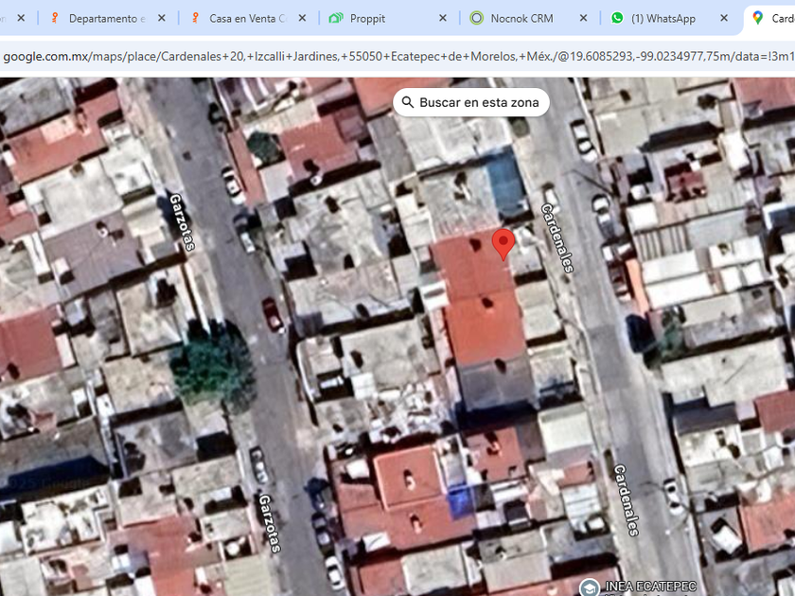Screen dimensions: 795x596
Task: Click the upper Garzotas street label
Action: click(182, 222)
